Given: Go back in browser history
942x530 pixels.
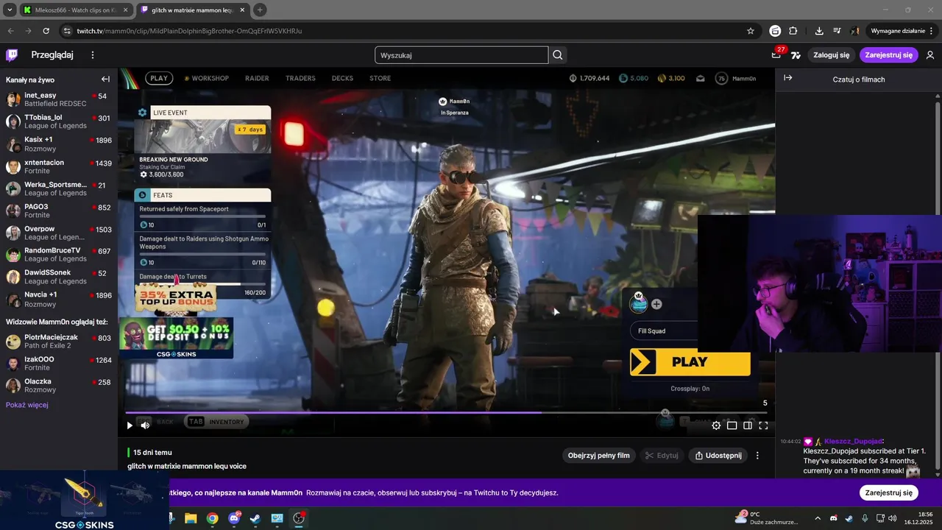Looking at the screenshot, I should [x=10, y=31].
